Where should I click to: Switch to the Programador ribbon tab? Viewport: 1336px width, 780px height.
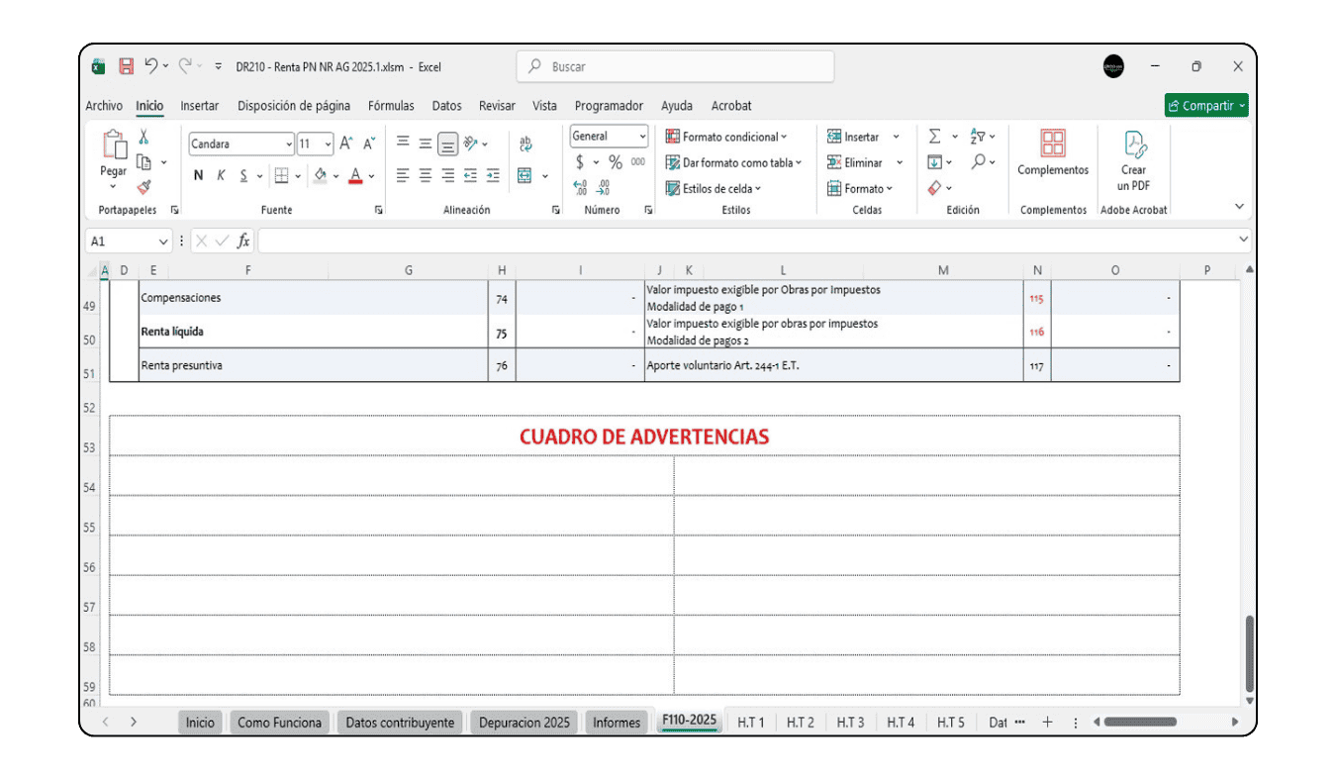[x=608, y=106]
